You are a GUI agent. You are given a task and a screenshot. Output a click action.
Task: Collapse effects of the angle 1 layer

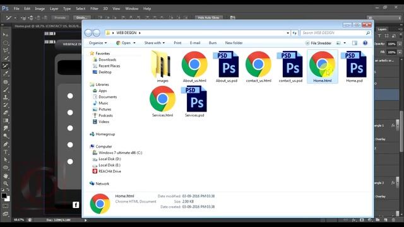pyautogui.click(x=398, y=125)
